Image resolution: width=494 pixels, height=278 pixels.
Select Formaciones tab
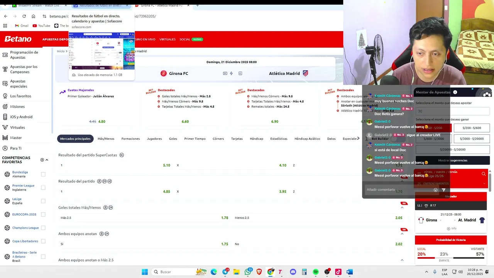click(130, 139)
